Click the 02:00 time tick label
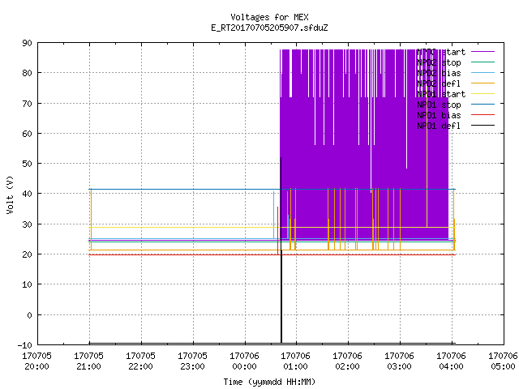Image resolution: width=519 pixels, height=389 pixels. (347, 366)
